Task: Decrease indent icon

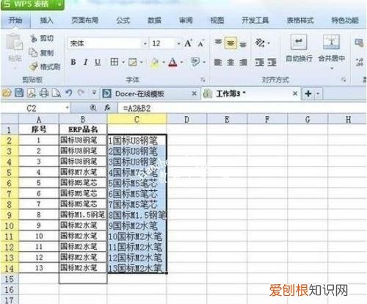Action: point(259,62)
